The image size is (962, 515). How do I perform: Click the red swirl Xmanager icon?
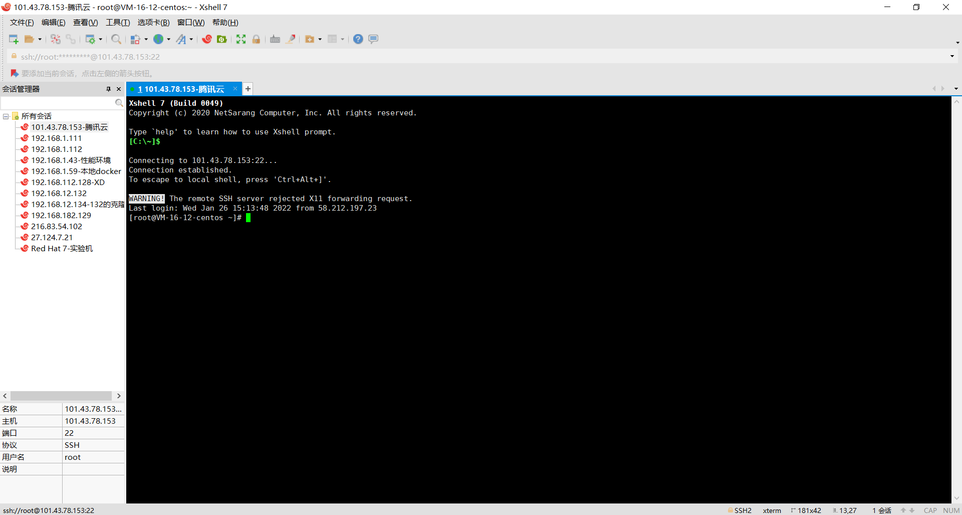pyautogui.click(x=207, y=39)
